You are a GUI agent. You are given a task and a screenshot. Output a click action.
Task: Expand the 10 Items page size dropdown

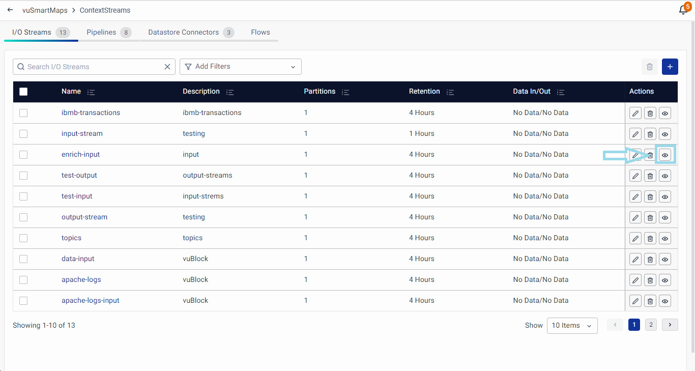click(x=572, y=326)
